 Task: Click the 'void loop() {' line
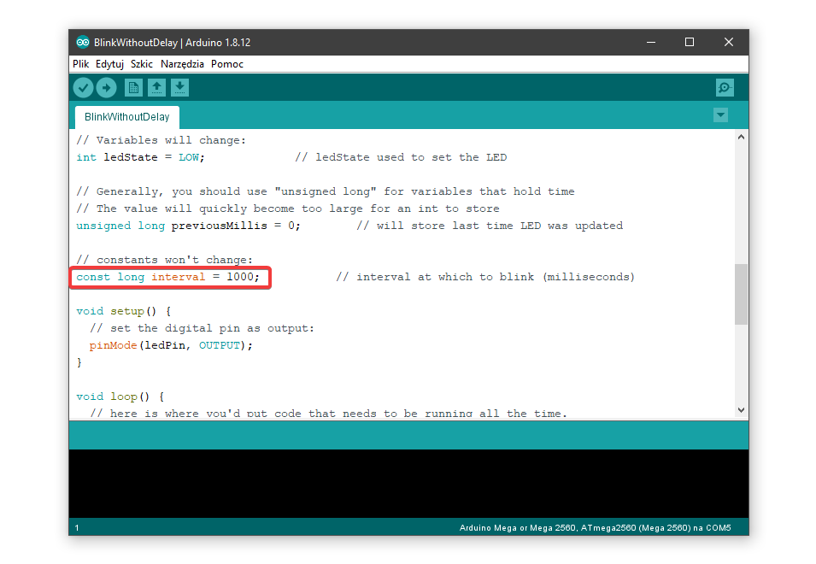click(120, 397)
